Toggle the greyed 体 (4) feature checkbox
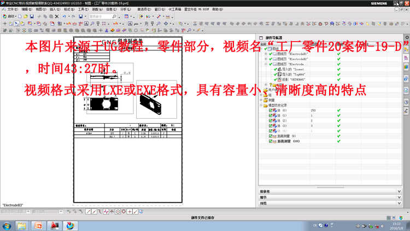410x231 pixels. coord(271,131)
